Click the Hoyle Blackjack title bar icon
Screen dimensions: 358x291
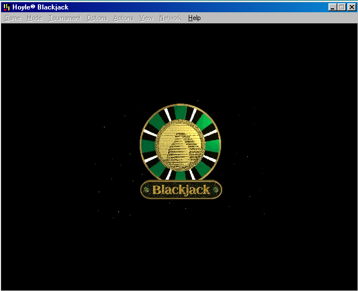click(7, 7)
